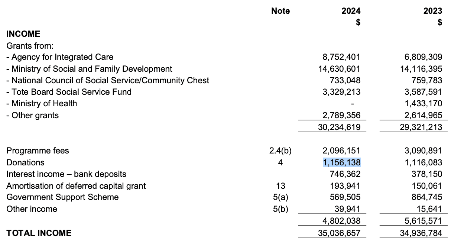
Task: Select the Ministry of Health 2023 value 1,433,170
Action: [x=423, y=103]
